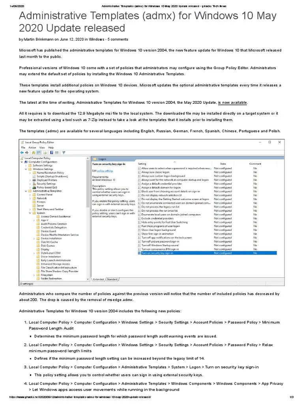
Task: Click the tree pane scroll-down arrow
Action: (x=88, y=279)
